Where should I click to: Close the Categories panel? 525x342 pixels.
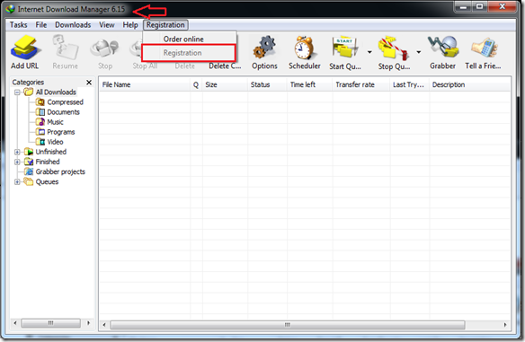tap(89, 83)
